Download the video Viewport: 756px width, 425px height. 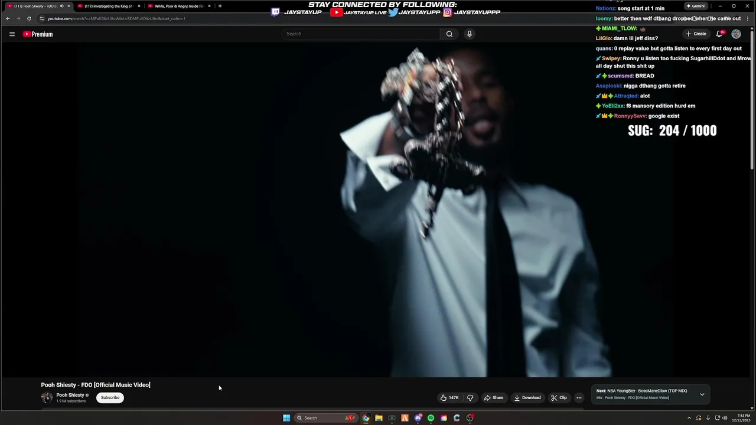pyautogui.click(x=527, y=398)
